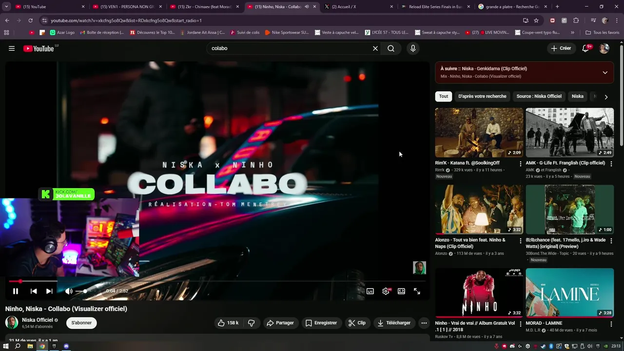Open the tab search dropdown arrow

[x=6, y=7]
